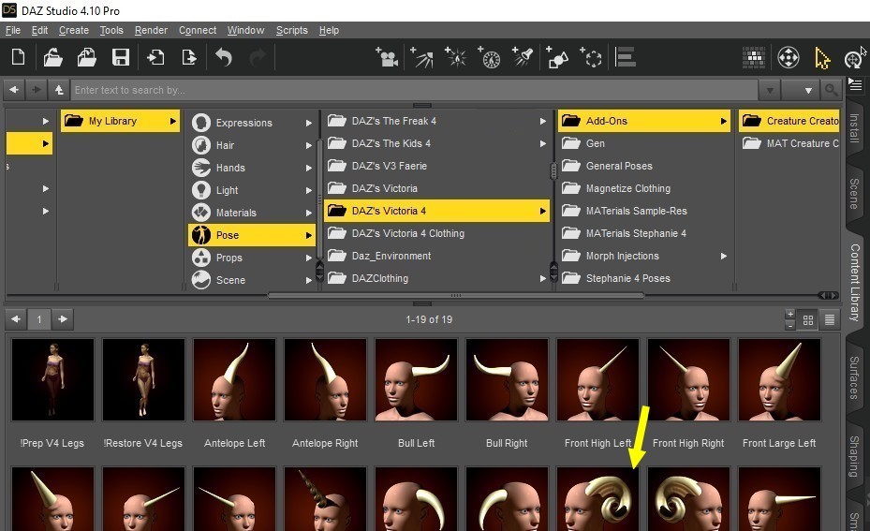The width and height of the screenshot is (870, 531).
Task: Click the magnifier search icon
Action: coord(831,90)
